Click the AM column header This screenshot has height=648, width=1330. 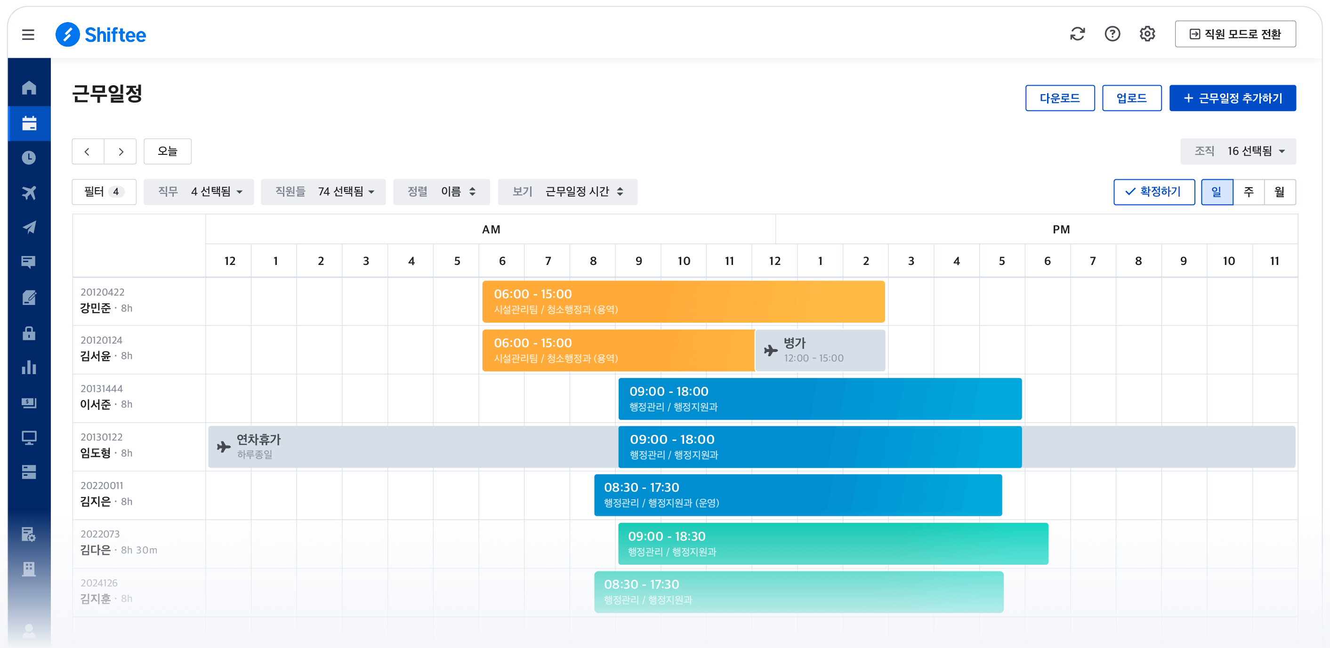click(x=491, y=230)
